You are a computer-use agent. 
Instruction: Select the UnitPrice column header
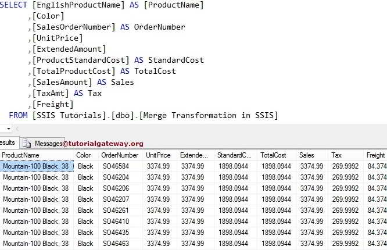point(158,155)
